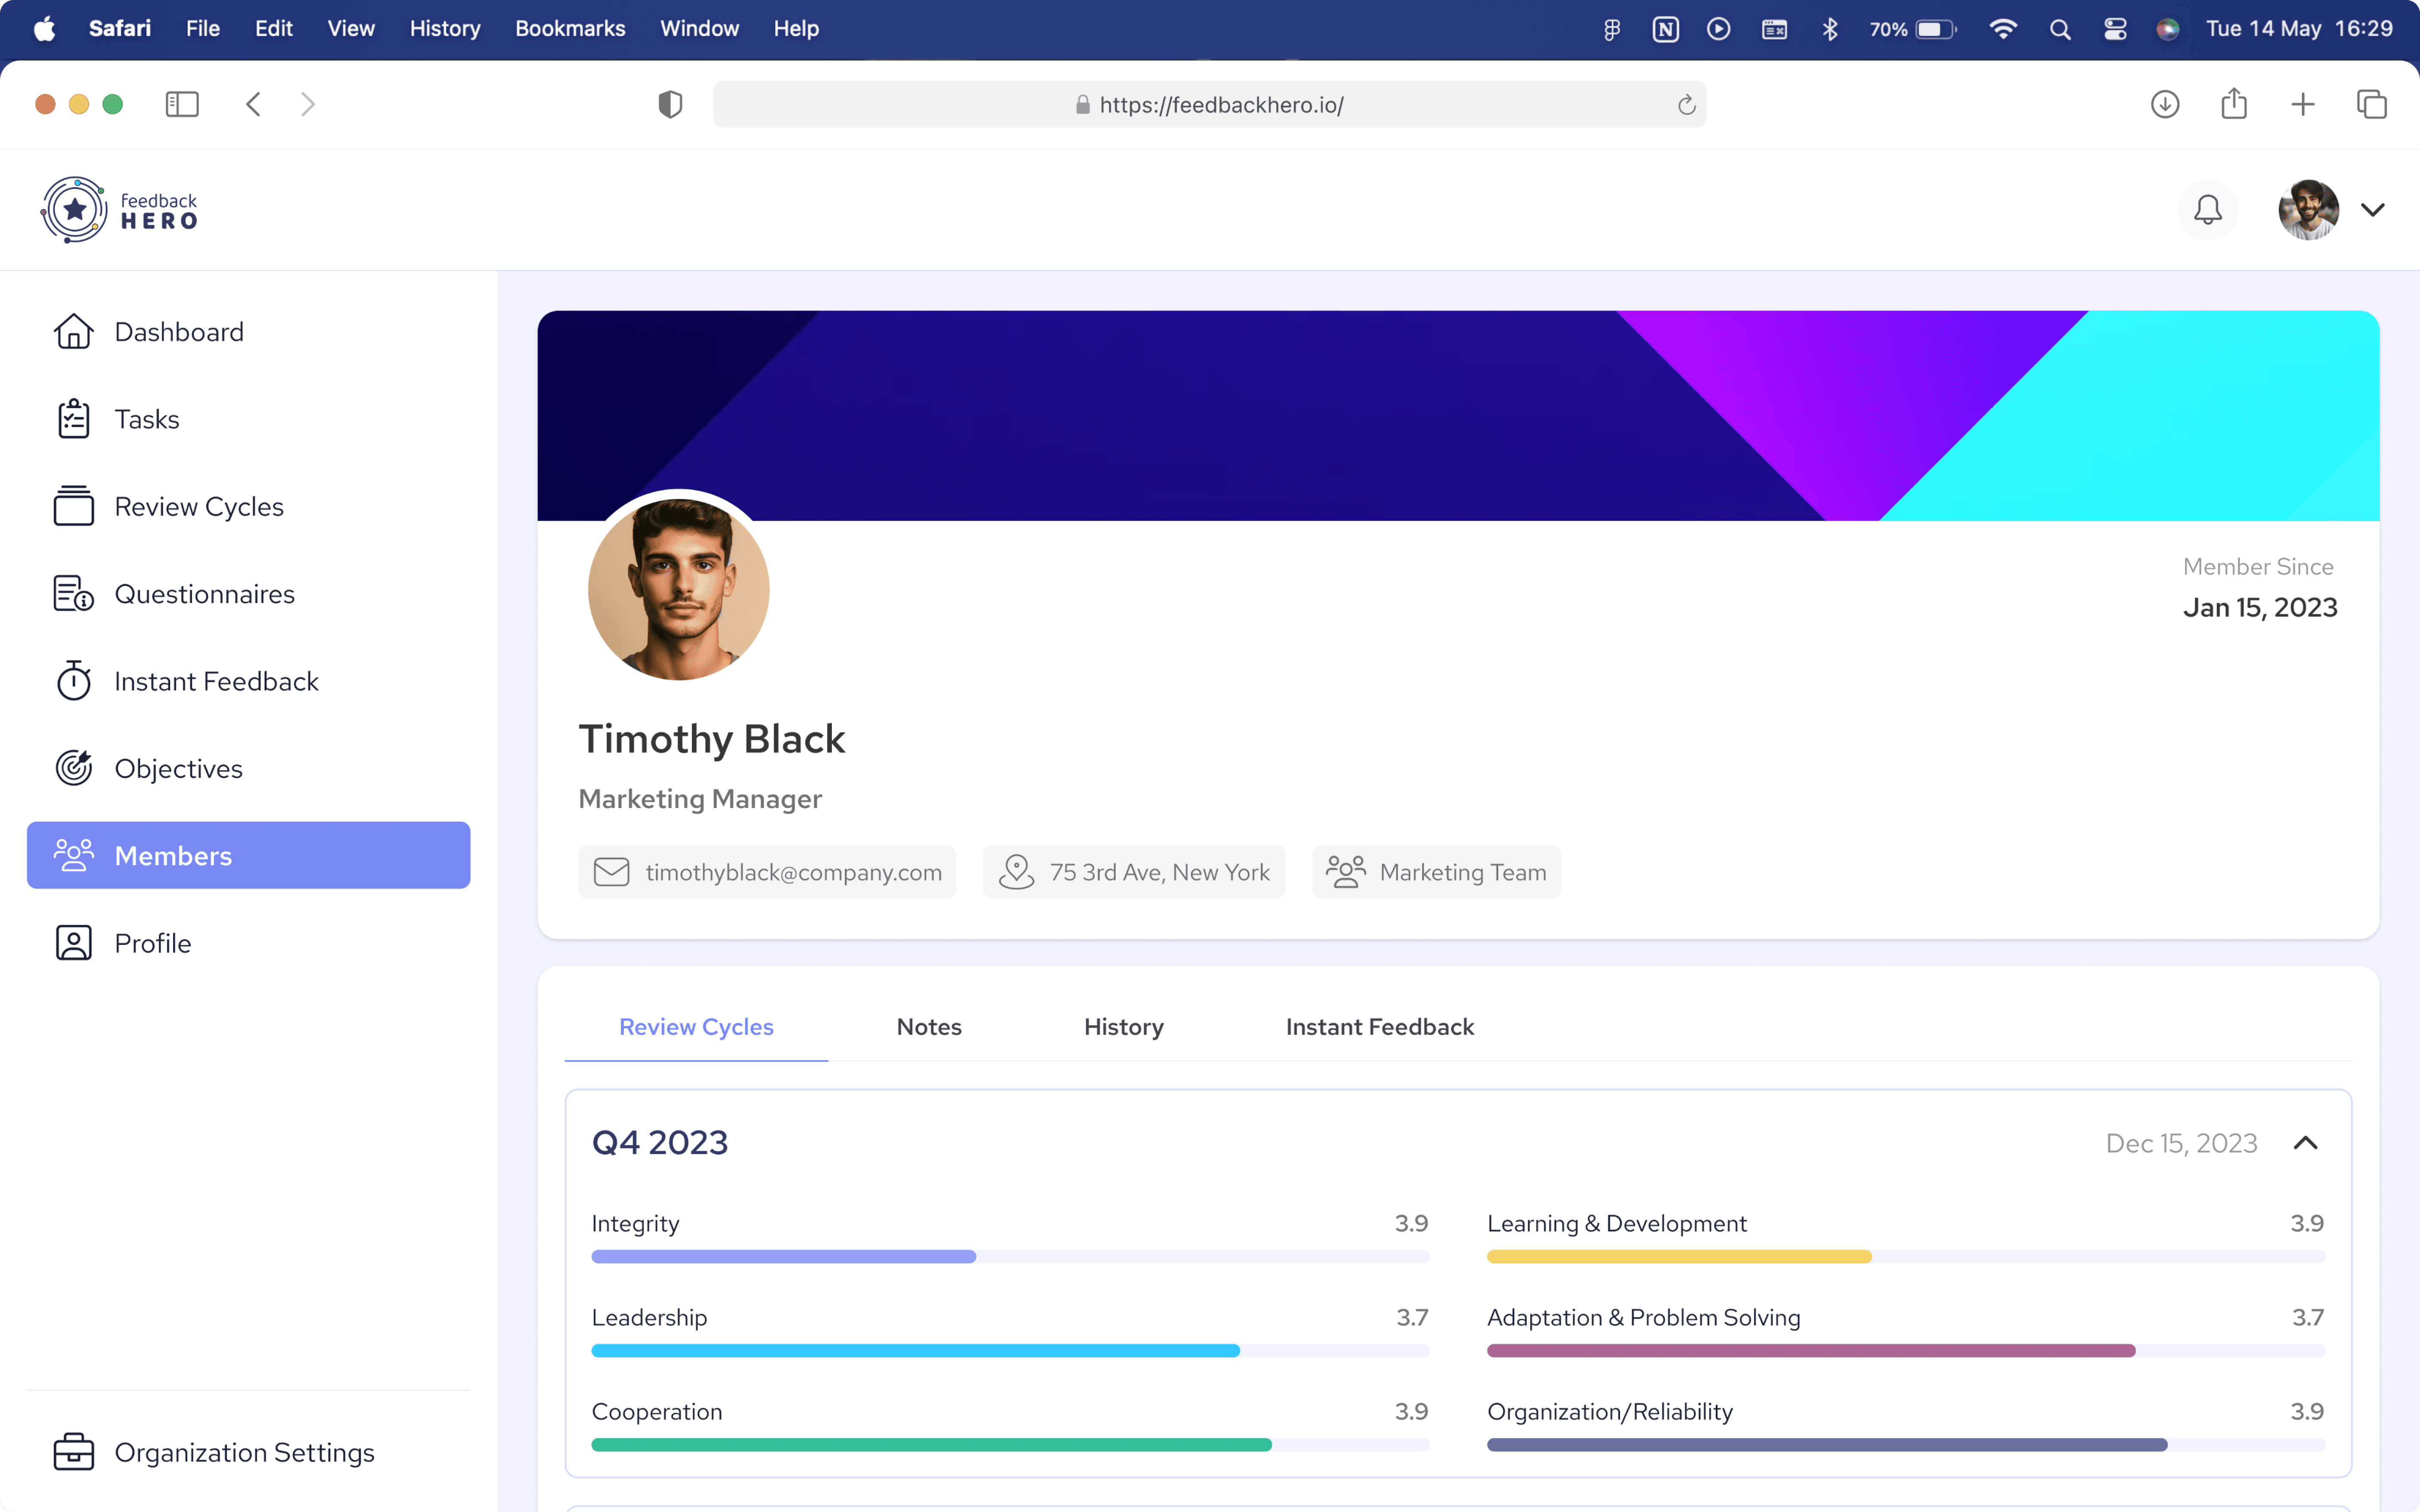Click the privacy shield icon
The height and width of the screenshot is (1512, 2420).
pyautogui.click(x=670, y=104)
